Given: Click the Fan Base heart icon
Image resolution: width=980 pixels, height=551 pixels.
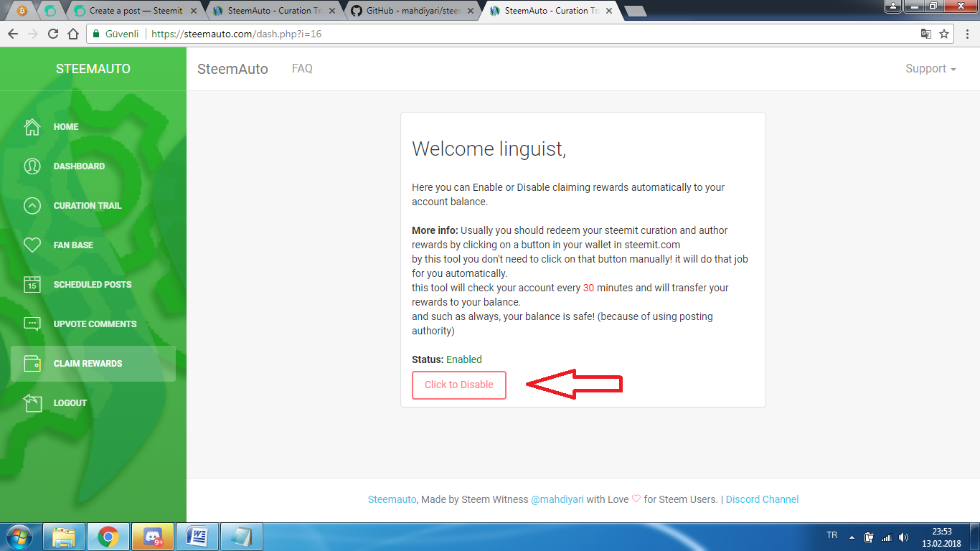Looking at the screenshot, I should click(32, 245).
